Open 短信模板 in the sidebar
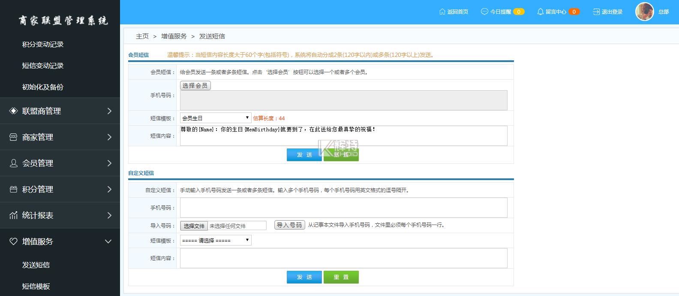Image resolution: width=679 pixels, height=296 pixels. click(x=36, y=286)
